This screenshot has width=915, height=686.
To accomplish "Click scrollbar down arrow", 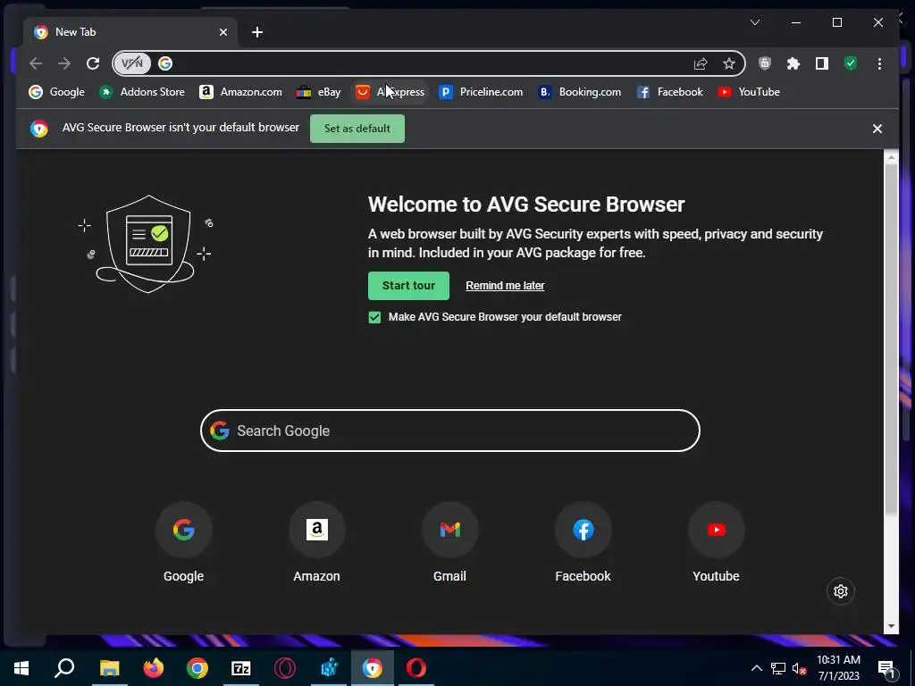I will coord(891,626).
